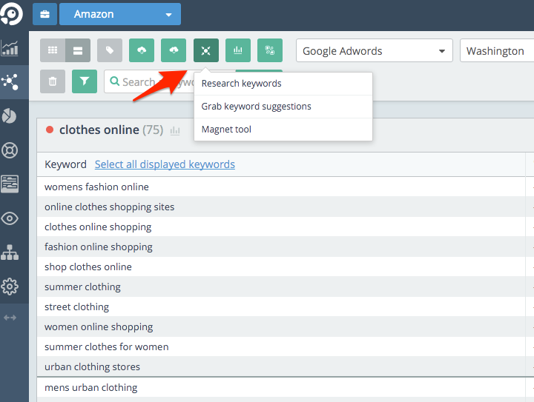Select row urban clothing stores
The image size is (534, 402).
click(281, 367)
